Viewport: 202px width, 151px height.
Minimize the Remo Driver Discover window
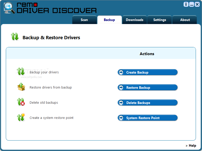pyautogui.click(x=192, y=4)
